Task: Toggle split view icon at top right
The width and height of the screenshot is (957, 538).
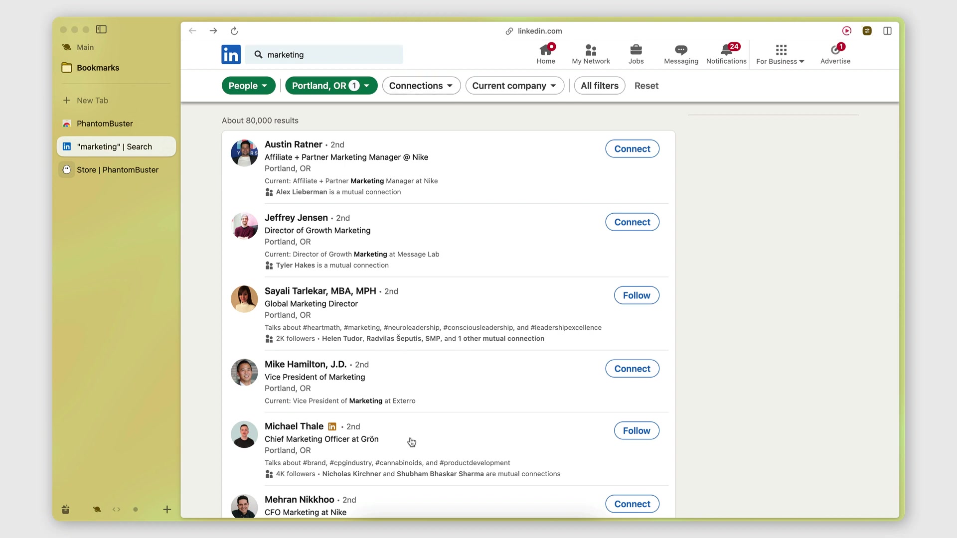Action: (x=887, y=31)
